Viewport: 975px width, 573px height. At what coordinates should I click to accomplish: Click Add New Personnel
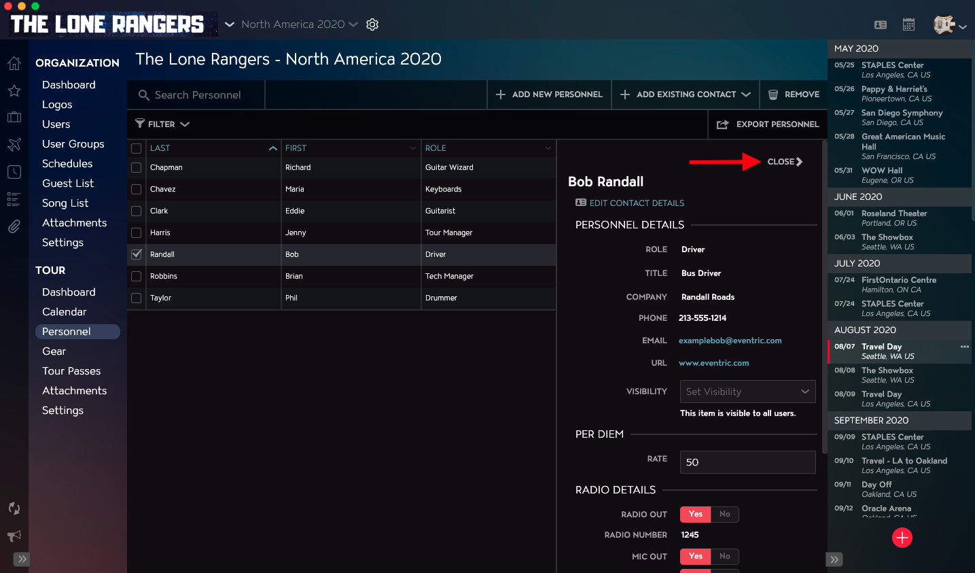pyautogui.click(x=549, y=94)
